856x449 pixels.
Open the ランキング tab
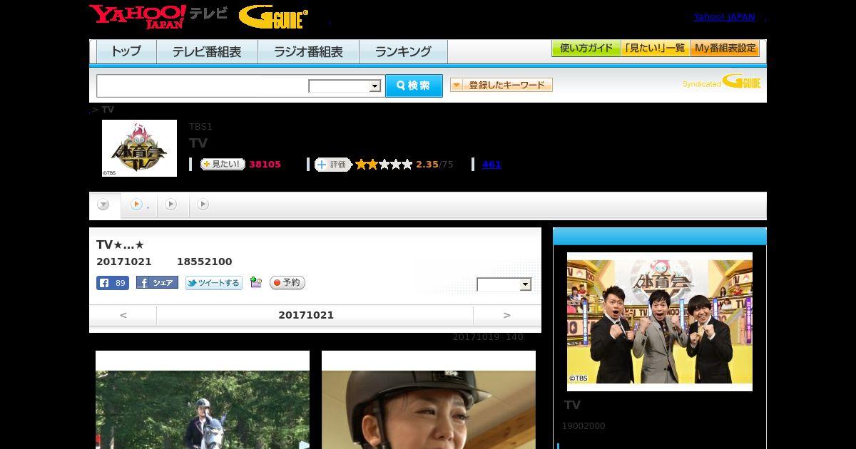coord(403,51)
